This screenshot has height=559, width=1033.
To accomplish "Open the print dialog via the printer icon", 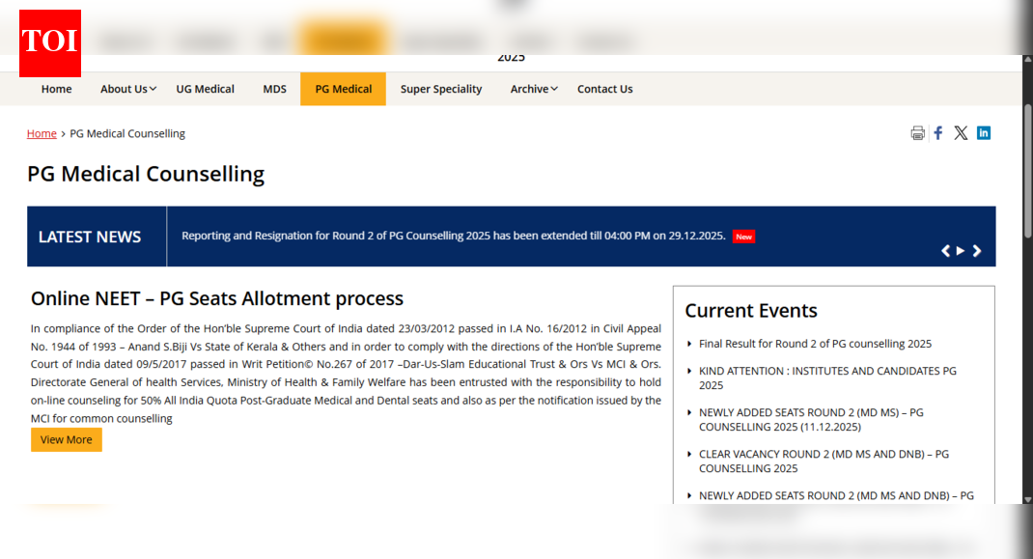I will pyautogui.click(x=917, y=132).
